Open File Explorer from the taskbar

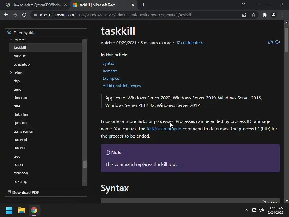coord(21,210)
